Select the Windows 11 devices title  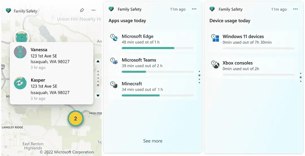[243, 36]
